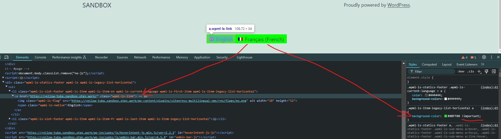This screenshot has width=501, height=139.
Task: Open the Lighthouse tab
Action: (x=244, y=57)
